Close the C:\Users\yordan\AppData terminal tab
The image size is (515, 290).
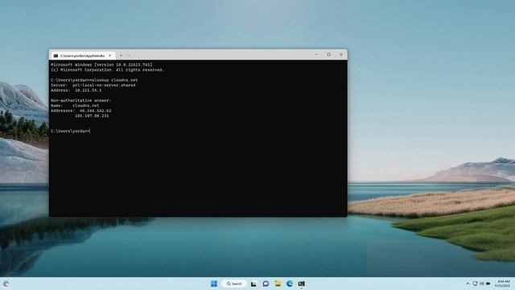(110, 56)
